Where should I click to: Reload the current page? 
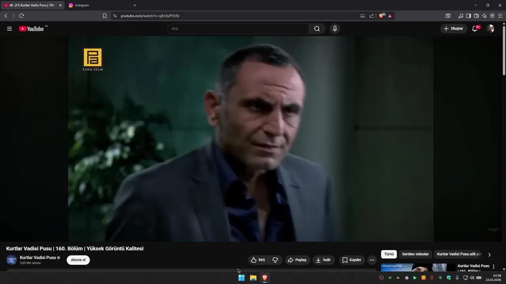click(21, 16)
